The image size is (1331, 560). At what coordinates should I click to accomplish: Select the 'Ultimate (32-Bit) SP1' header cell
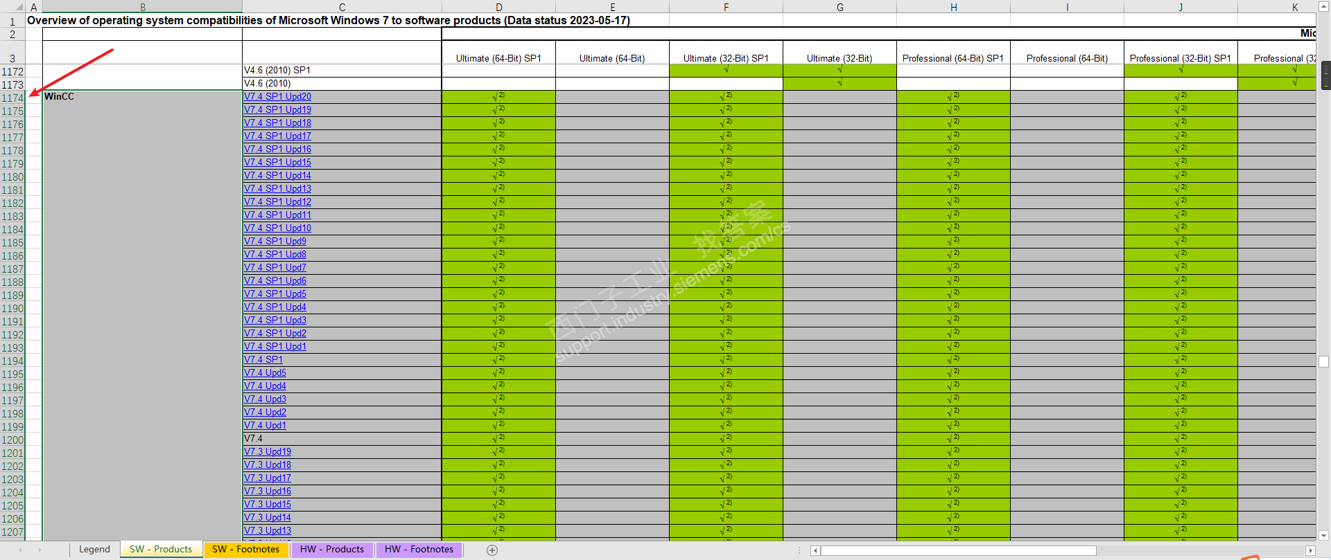[x=726, y=53]
